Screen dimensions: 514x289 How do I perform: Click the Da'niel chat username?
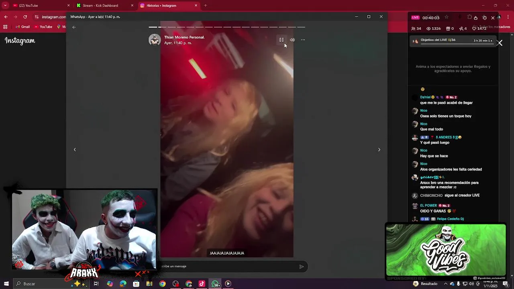coord(425,97)
